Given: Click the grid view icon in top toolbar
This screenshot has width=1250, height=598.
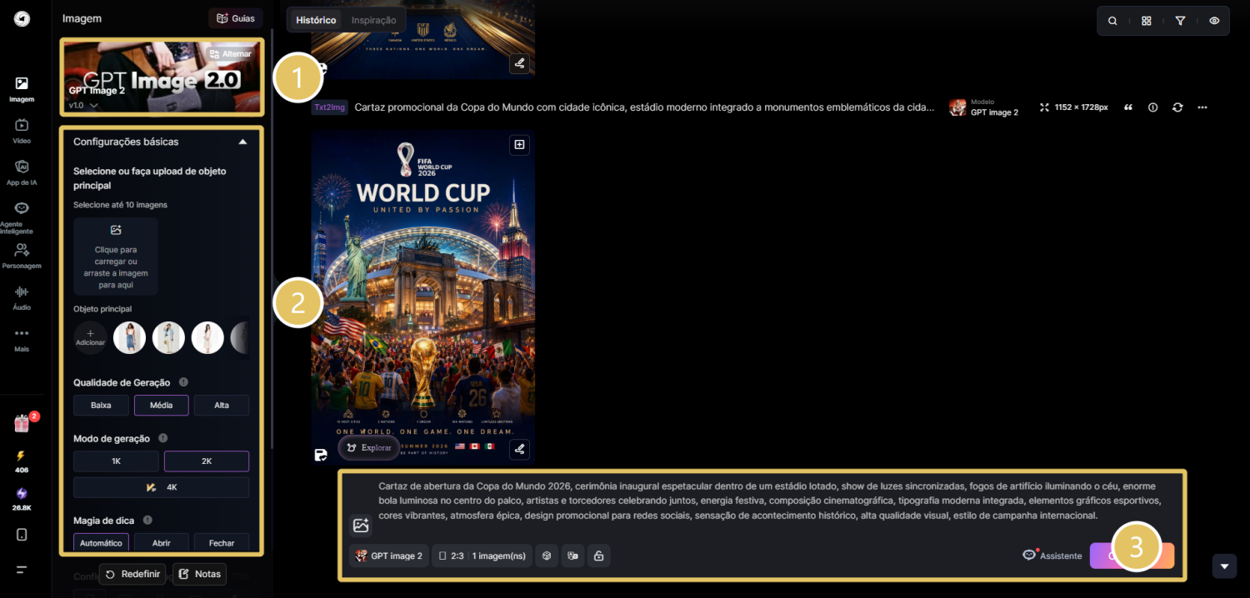Looking at the screenshot, I should [1147, 21].
